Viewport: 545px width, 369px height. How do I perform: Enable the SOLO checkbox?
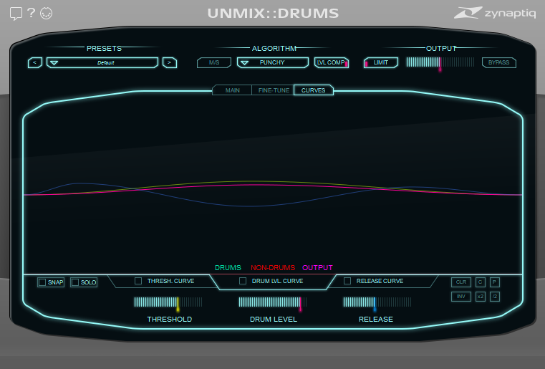pos(75,282)
